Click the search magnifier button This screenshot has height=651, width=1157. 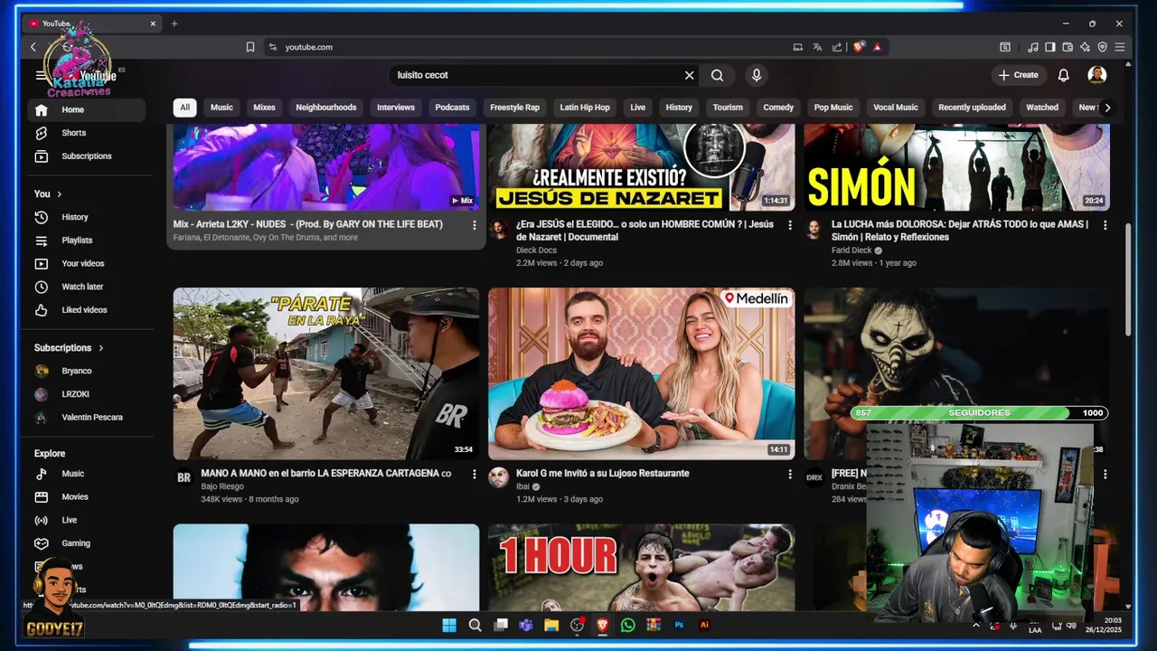point(717,75)
